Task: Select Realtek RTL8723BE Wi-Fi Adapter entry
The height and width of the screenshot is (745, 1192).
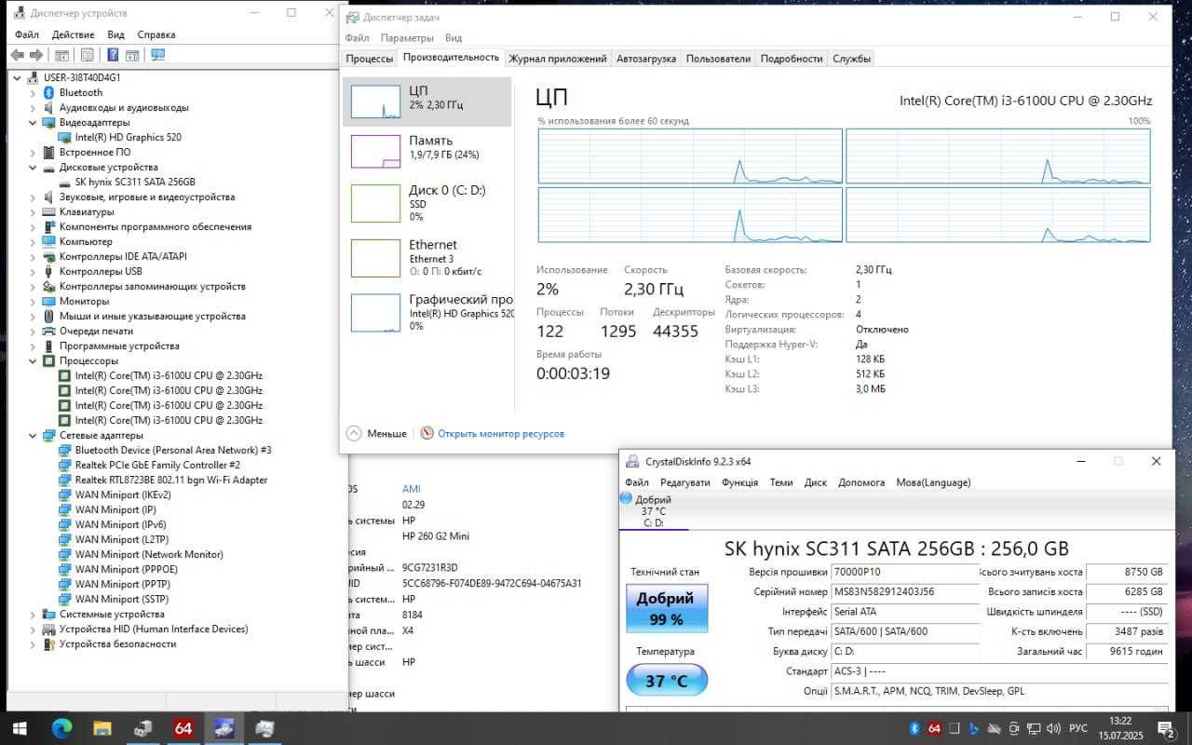Action: (x=170, y=480)
